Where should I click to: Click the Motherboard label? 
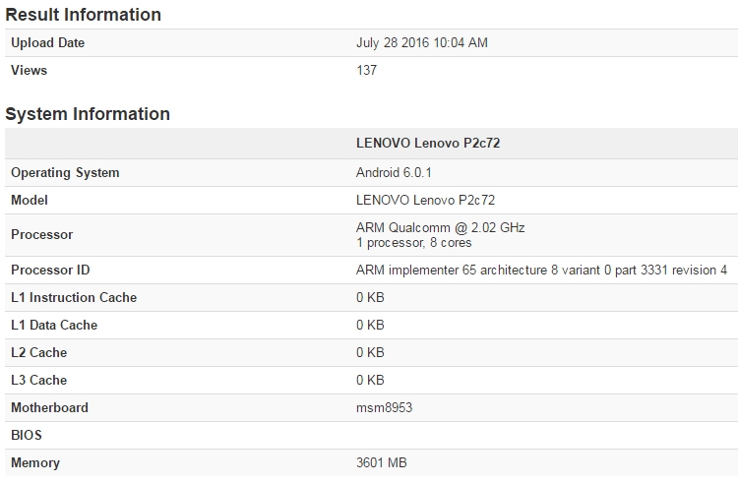[x=49, y=407]
